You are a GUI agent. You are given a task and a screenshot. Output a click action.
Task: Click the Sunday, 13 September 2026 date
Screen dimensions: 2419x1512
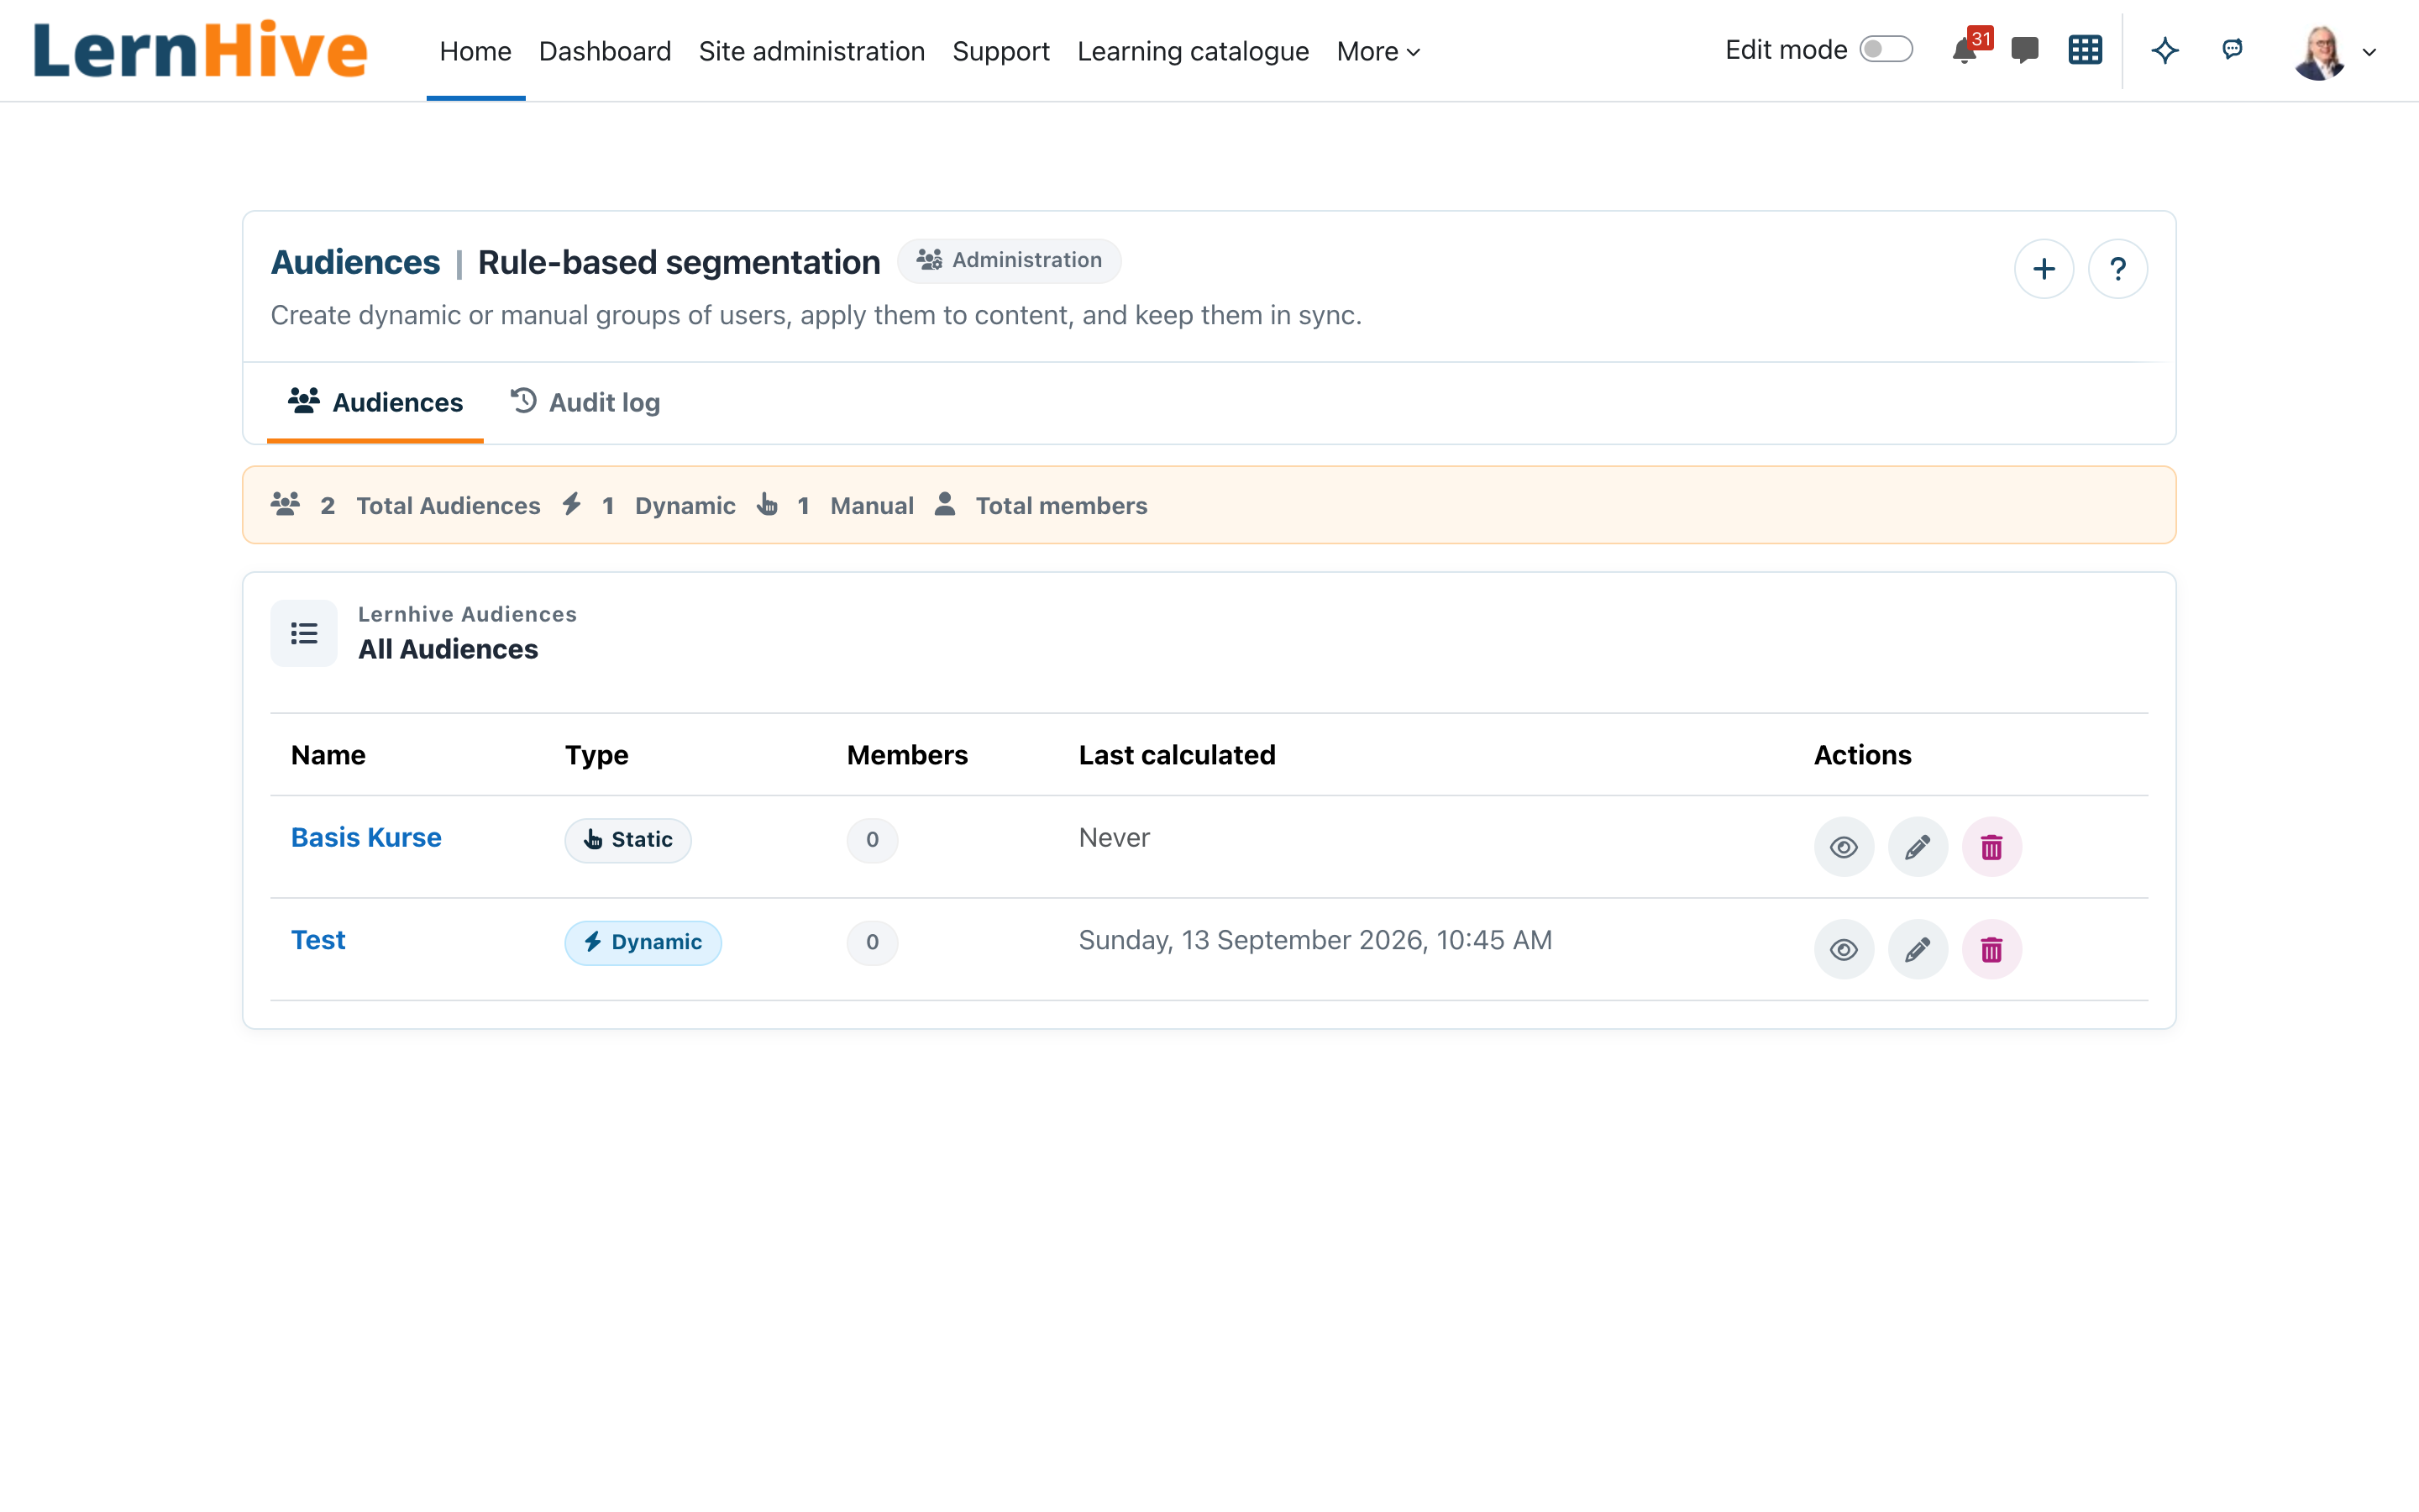(x=1314, y=939)
